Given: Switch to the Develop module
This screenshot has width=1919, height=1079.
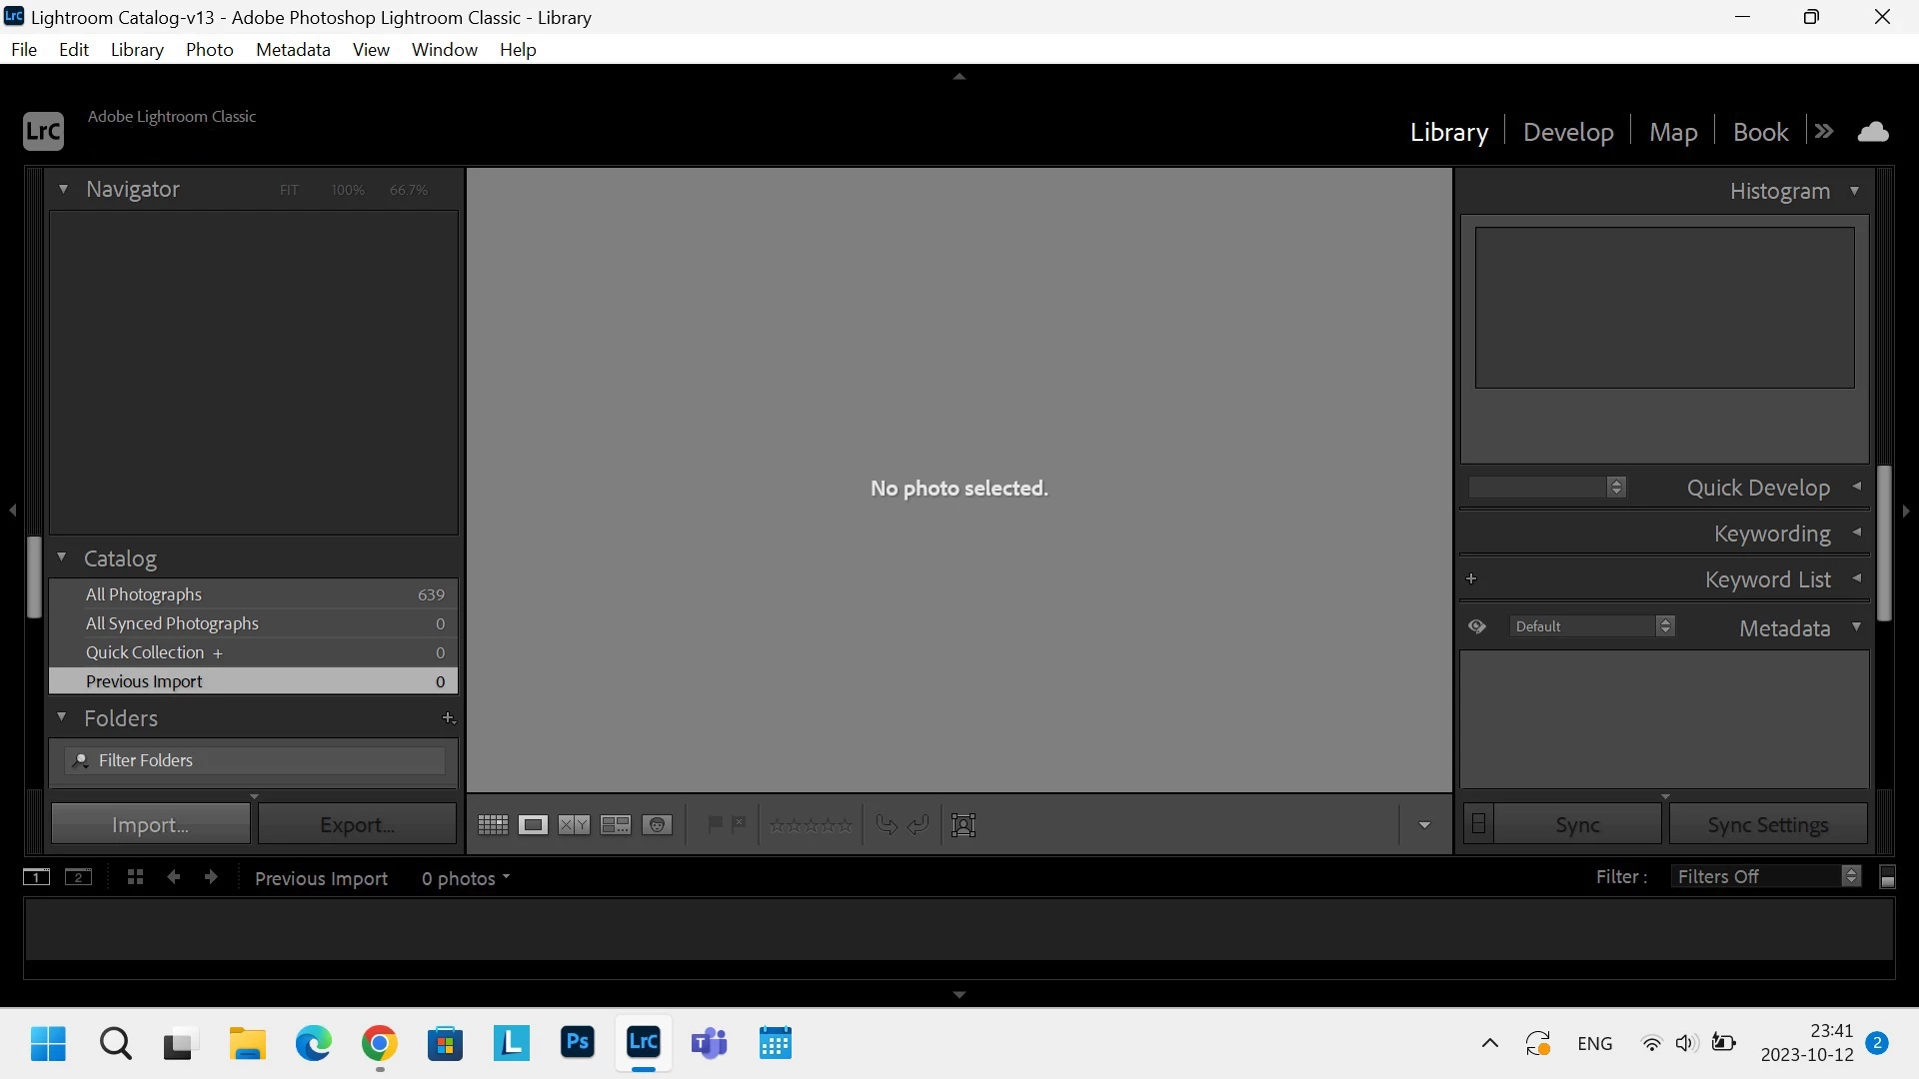Looking at the screenshot, I should pyautogui.click(x=1568, y=132).
